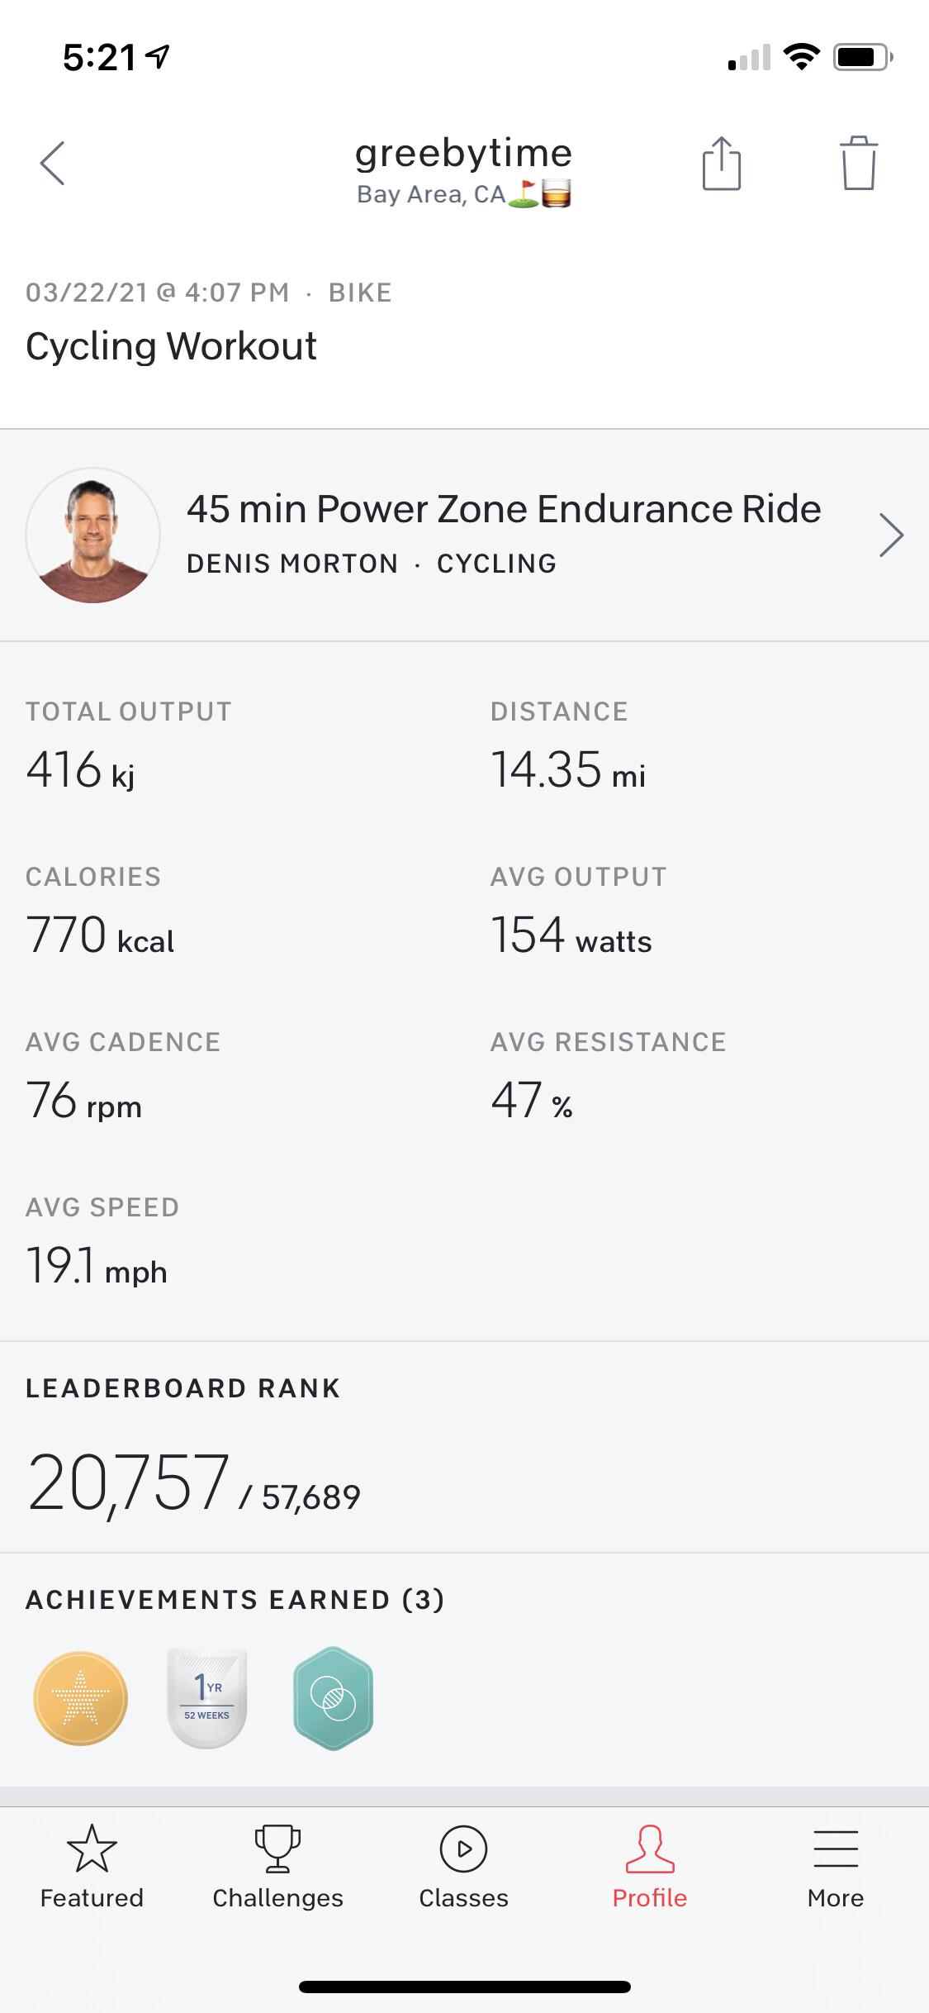This screenshot has height=2013, width=929.
Task: Tap the teal hexagon achievement badge
Action: point(334,1698)
